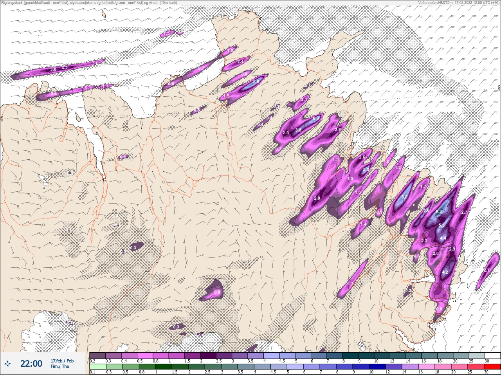
Task: Choose the dark plum 2 swatch in top legend row
Action: tap(208, 355)
